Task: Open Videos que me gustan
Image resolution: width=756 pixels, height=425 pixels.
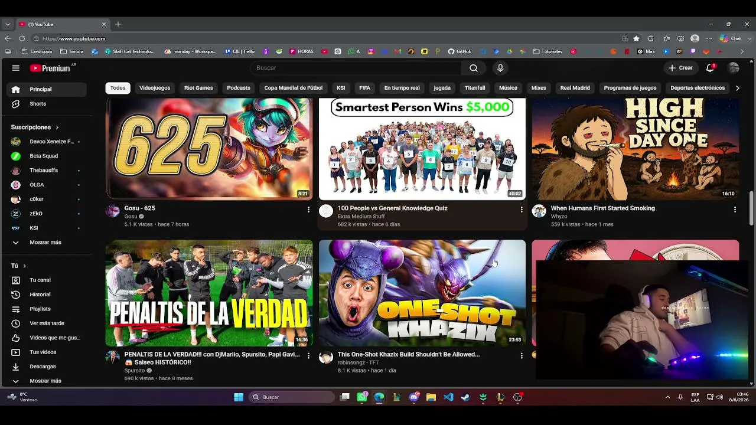Action: pyautogui.click(x=47, y=338)
